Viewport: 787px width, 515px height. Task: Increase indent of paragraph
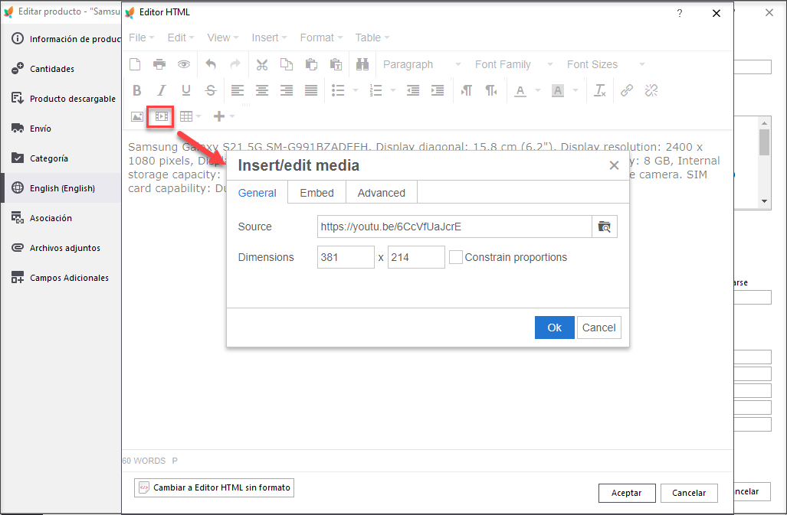pos(438,90)
